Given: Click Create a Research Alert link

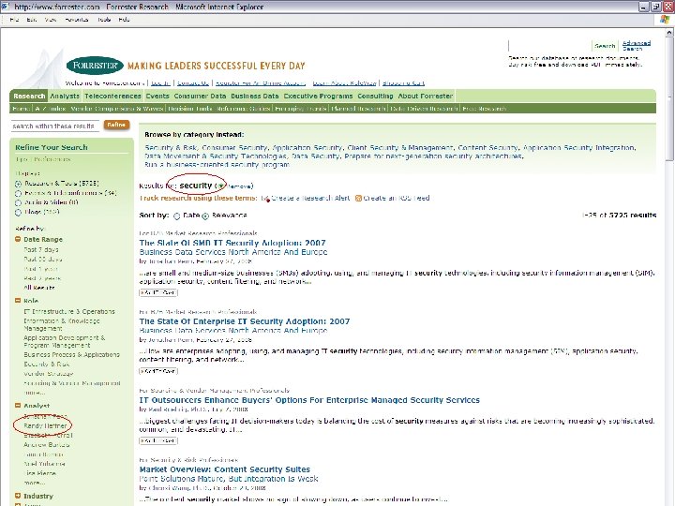Looking at the screenshot, I should pos(310,199).
